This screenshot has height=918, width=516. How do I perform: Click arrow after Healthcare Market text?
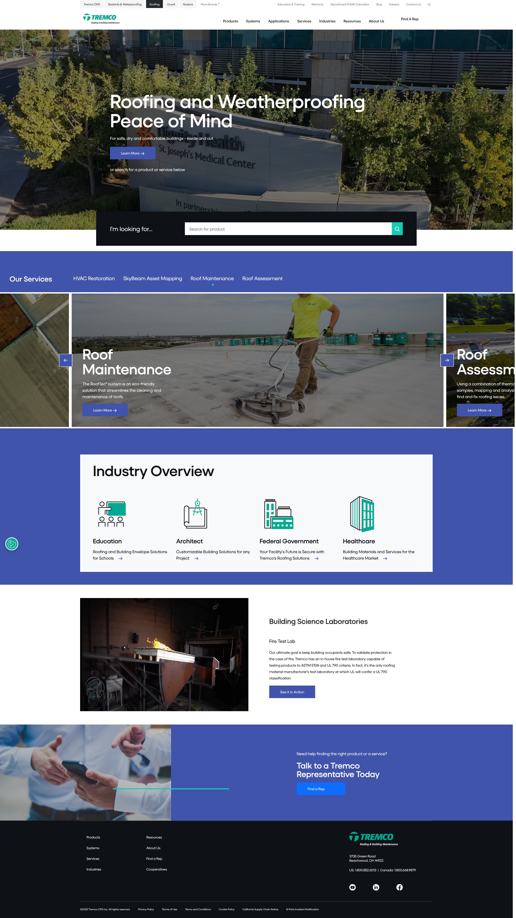(385, 559)
